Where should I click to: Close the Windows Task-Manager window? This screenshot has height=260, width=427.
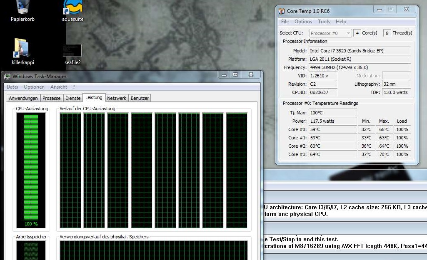(251, 75)
